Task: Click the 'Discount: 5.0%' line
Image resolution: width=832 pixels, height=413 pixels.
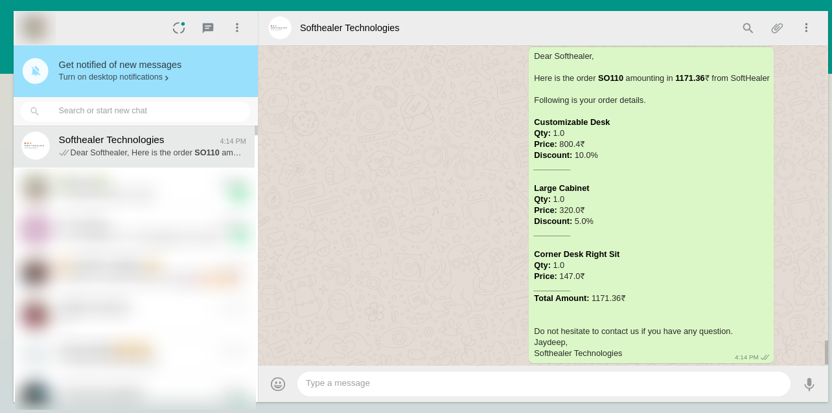Action: [564, 221]
